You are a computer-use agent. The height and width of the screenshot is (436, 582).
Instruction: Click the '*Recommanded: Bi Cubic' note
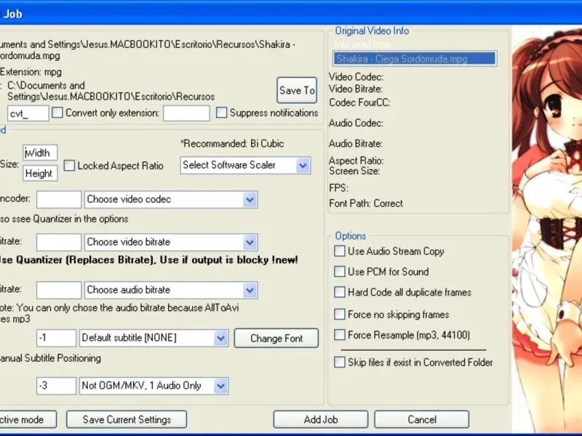232,143
